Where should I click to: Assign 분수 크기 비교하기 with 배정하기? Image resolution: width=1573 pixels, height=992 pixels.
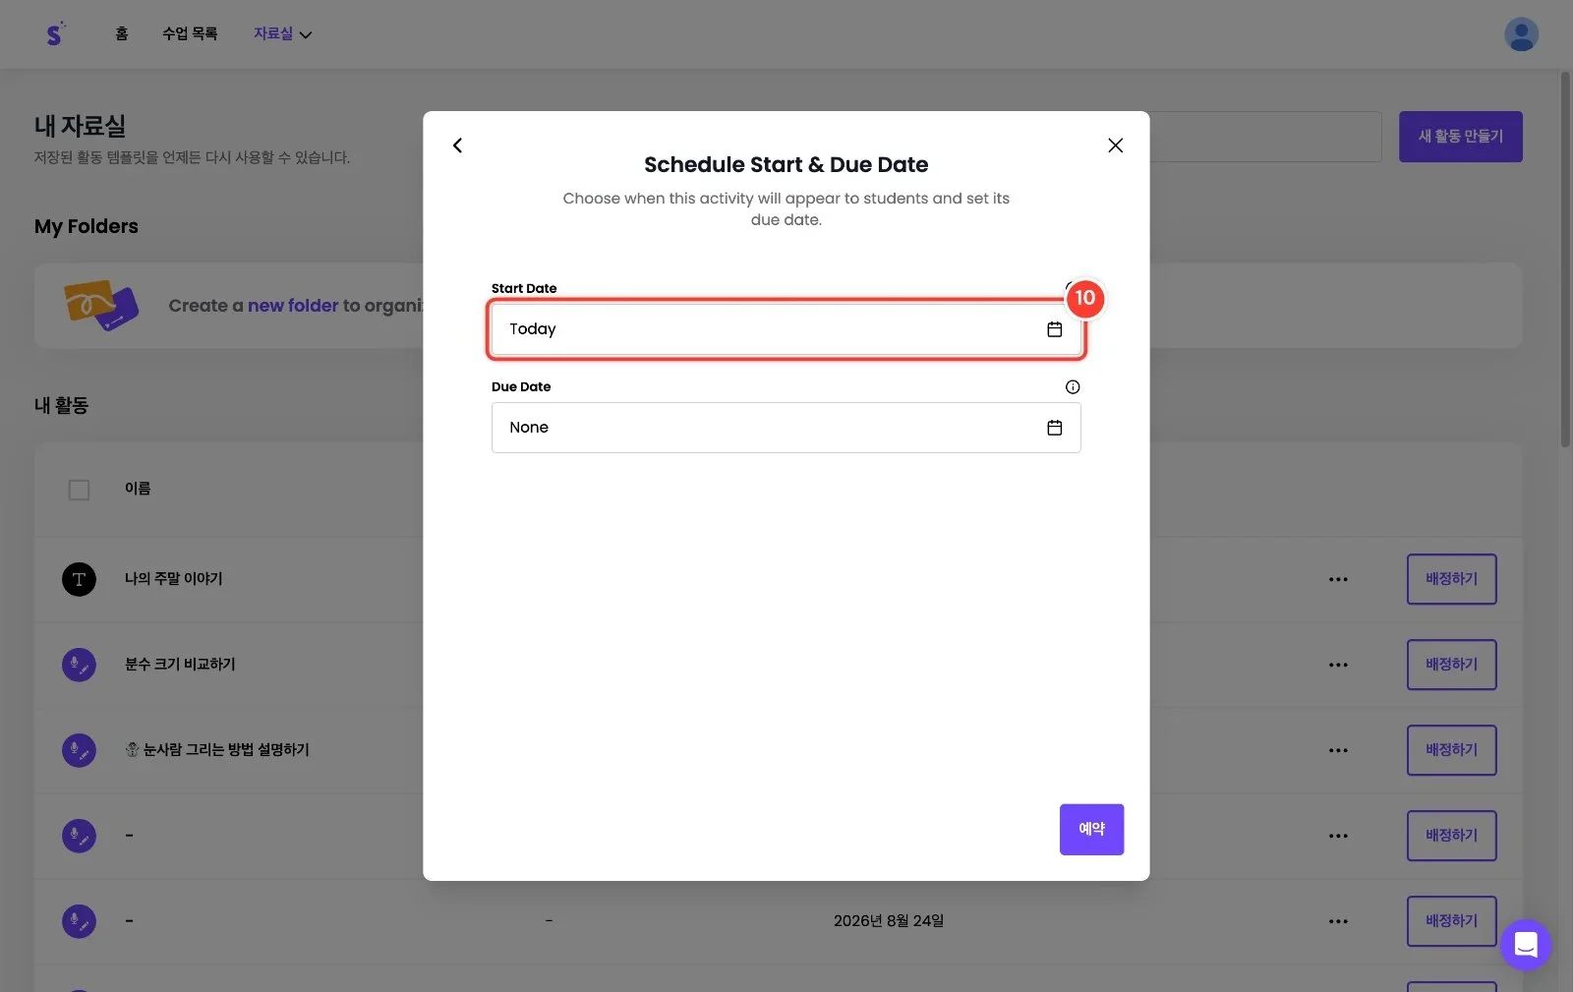tap(1451, 665)
